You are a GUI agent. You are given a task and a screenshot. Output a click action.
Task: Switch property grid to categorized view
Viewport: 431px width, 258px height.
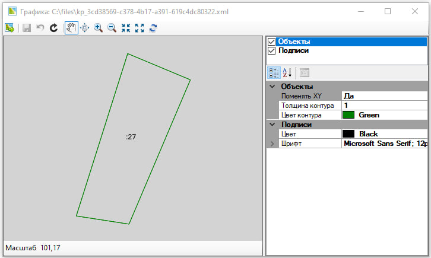[274, 73]
